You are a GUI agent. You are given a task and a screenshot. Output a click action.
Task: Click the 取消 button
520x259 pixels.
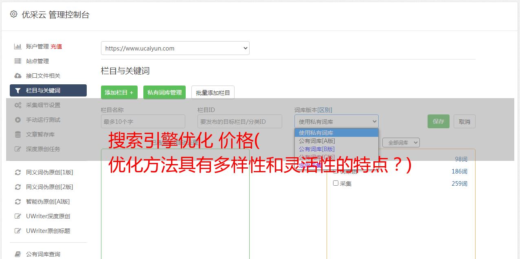[x=465, y=121]
